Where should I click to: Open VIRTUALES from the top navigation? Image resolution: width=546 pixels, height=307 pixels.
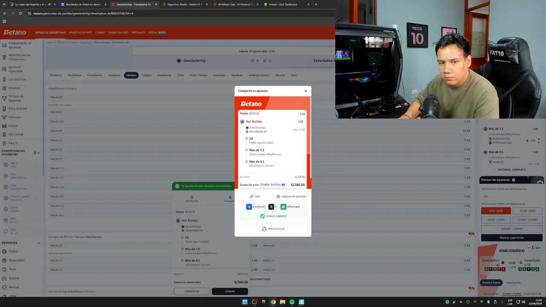[138, 33]
